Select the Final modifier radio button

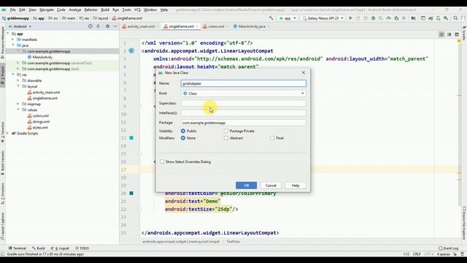pyautogui.click(x=272, y=138)
